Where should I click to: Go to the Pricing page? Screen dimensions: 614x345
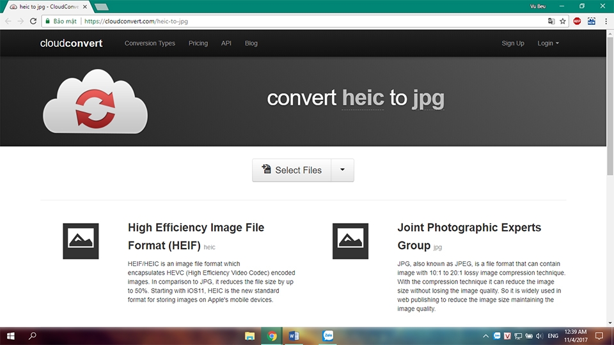point(198,43)
